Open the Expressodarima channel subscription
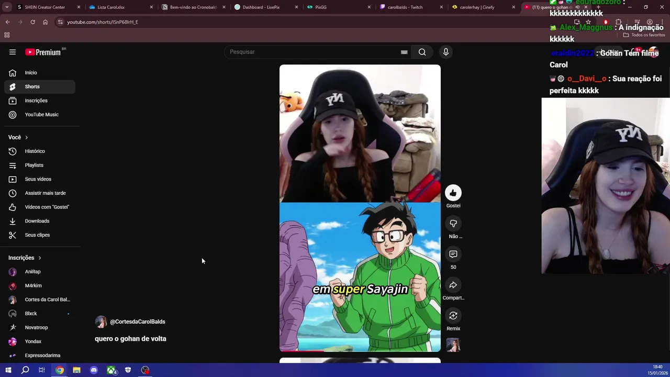Screen dimensions: 670x377 (x=40, y=356)
